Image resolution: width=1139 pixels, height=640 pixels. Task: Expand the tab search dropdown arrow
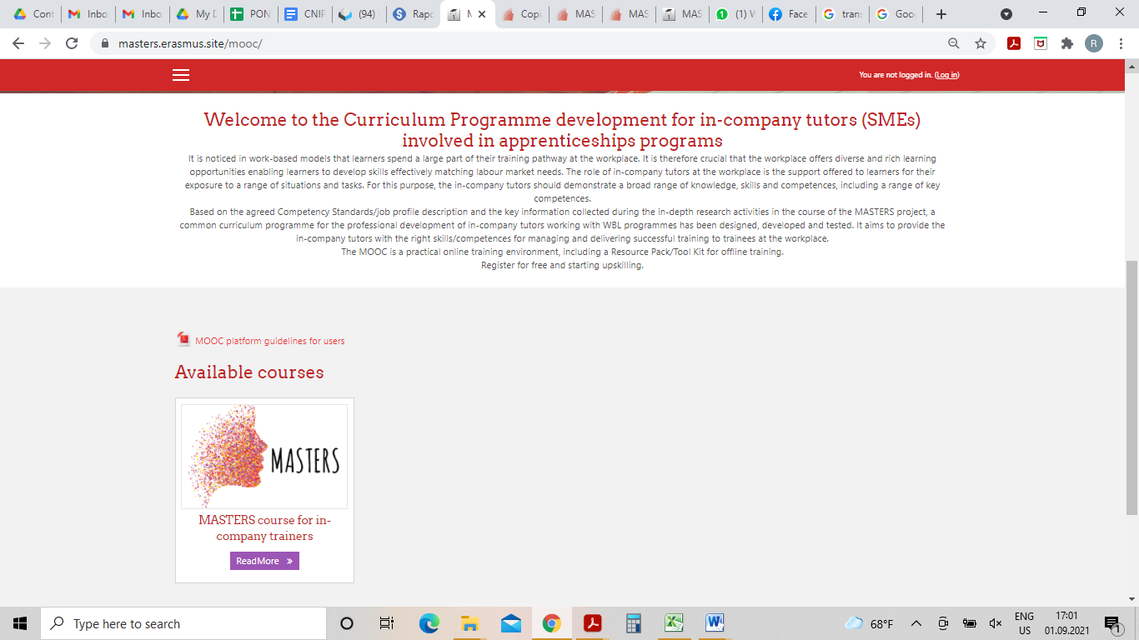[x=1006, y=14]
